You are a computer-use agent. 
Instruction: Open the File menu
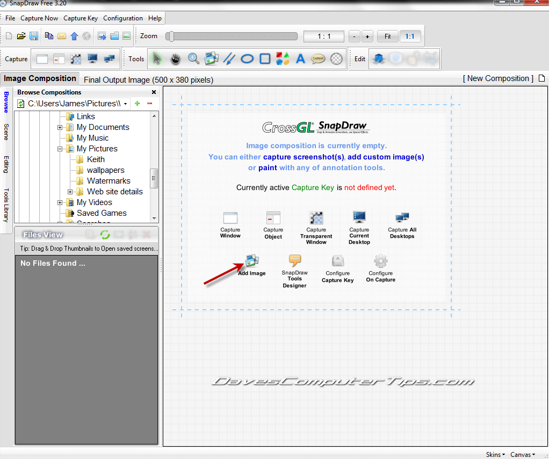click(10, 18)
